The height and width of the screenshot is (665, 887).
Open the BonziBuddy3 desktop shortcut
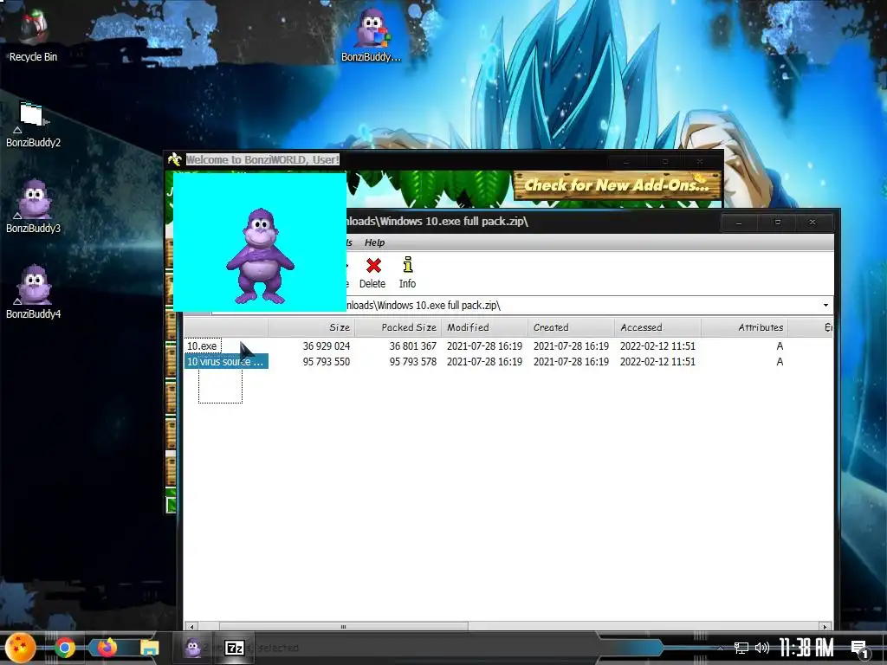pyautogui.click(x=33, y=206)
